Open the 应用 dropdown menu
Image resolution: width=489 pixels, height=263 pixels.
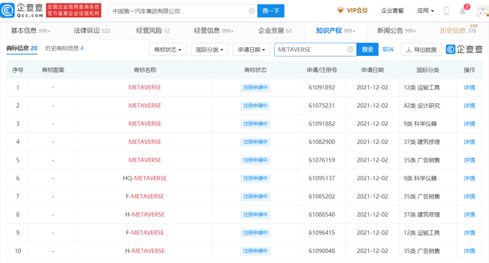pyautogui.click(x=425, y=11)
